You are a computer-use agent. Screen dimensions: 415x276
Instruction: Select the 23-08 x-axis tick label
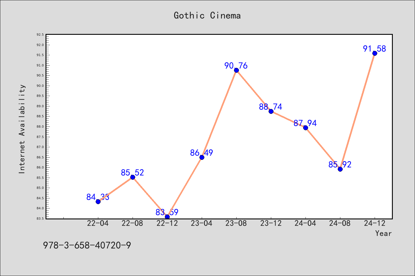point(236,223)
